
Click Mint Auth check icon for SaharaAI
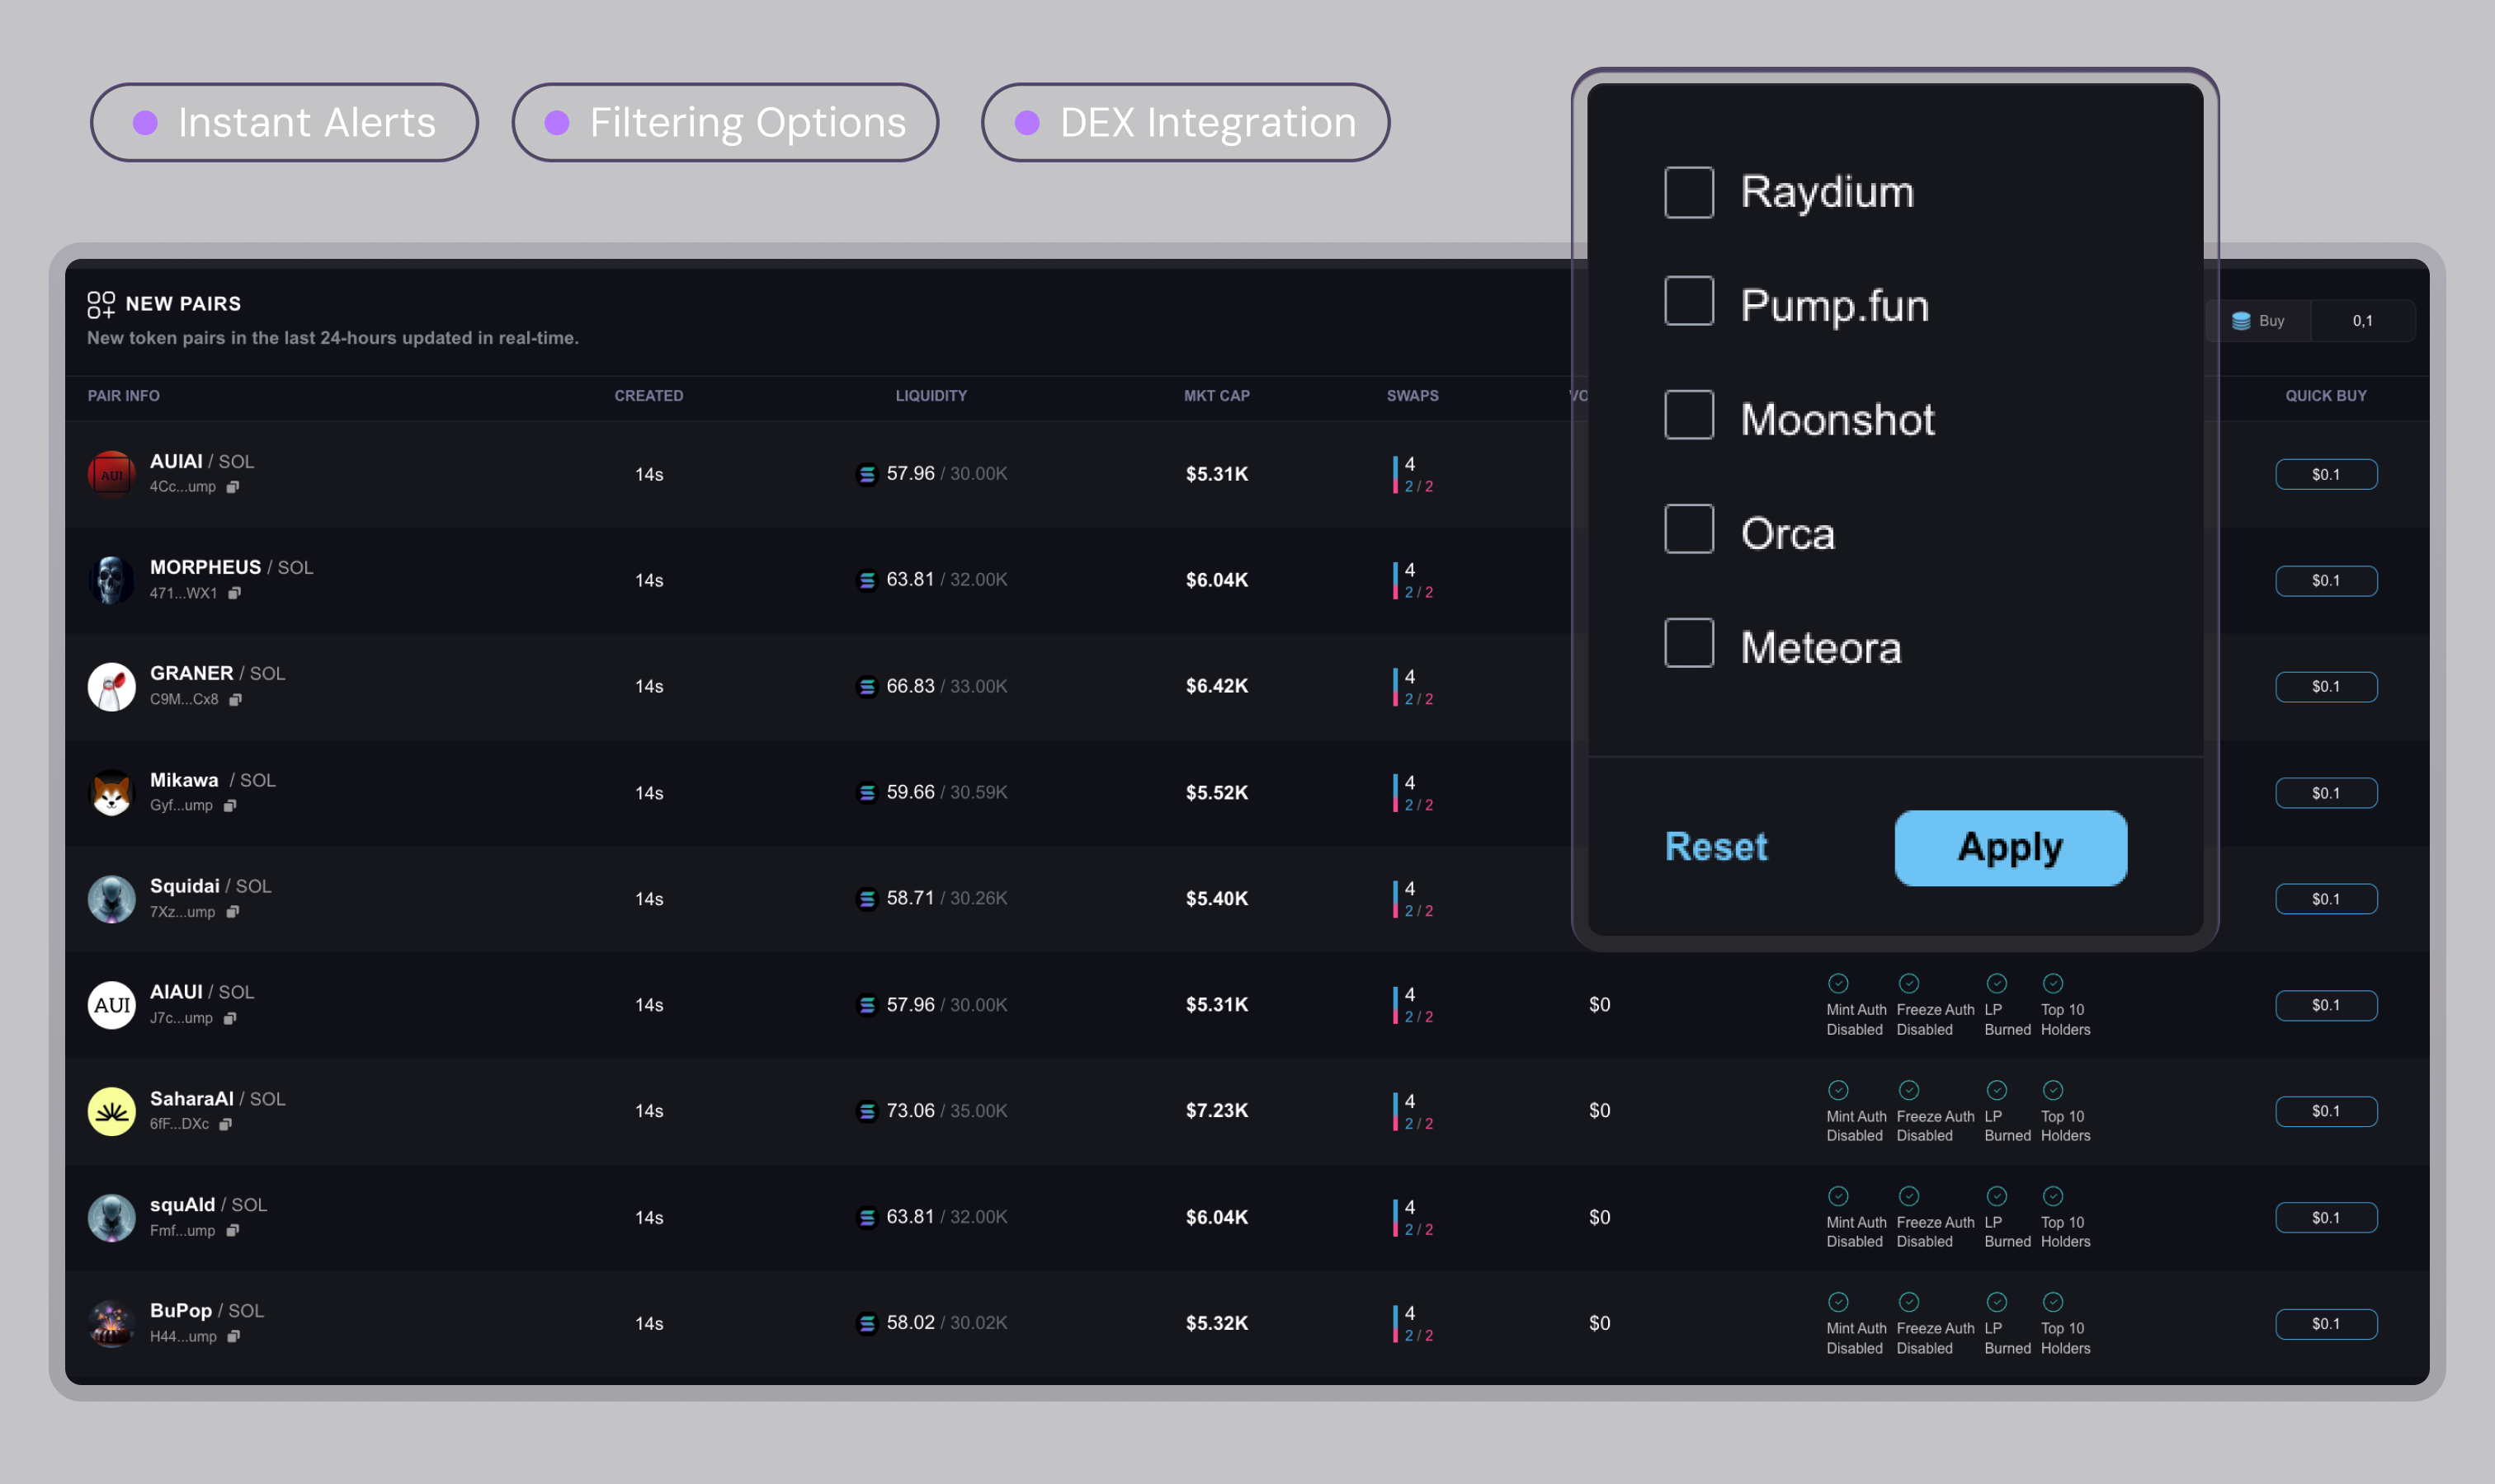pyautogui.click(x=1837, y=1090)
